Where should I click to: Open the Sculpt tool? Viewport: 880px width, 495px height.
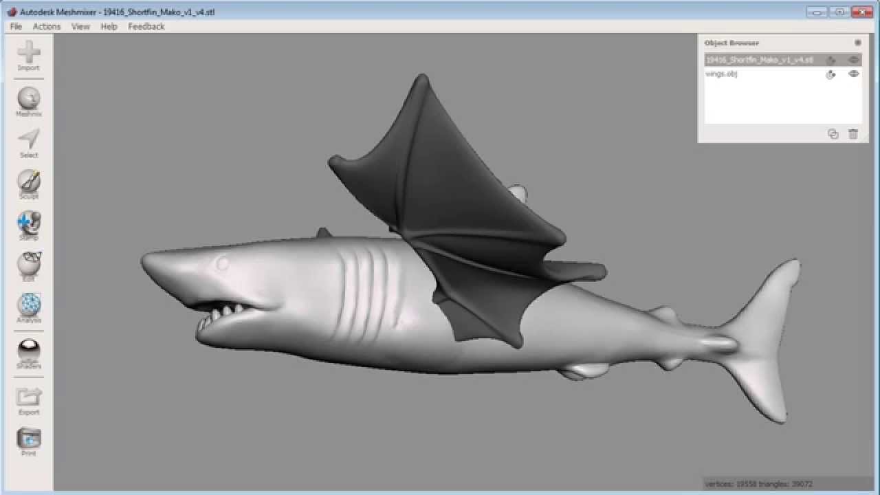click(28, 185)
